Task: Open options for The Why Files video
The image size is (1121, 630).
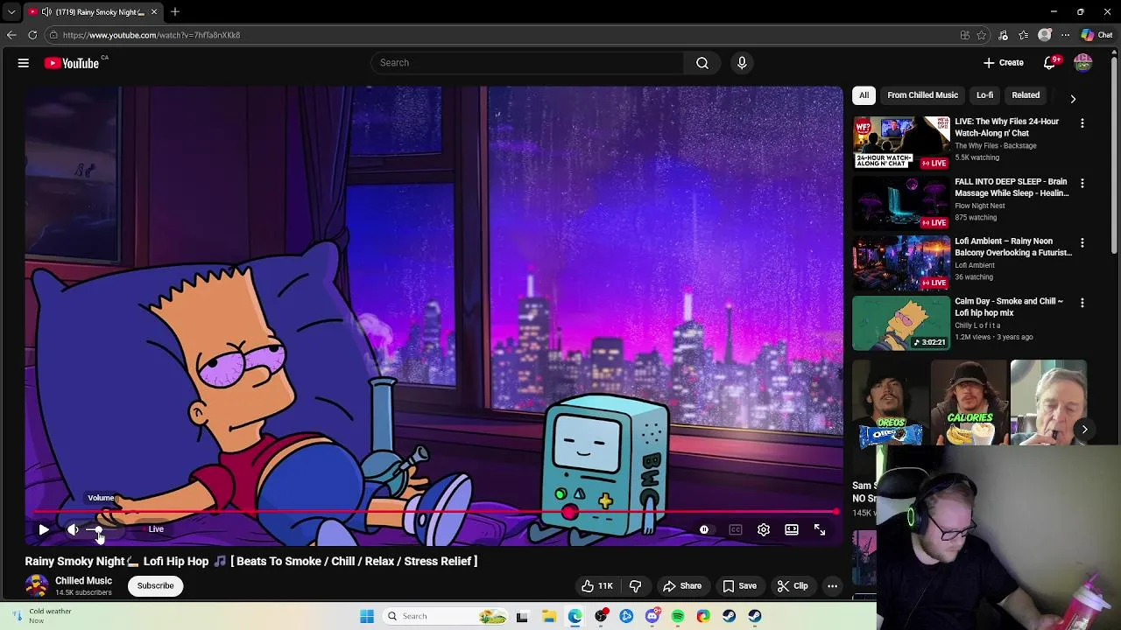Action: click(1082, 123)
